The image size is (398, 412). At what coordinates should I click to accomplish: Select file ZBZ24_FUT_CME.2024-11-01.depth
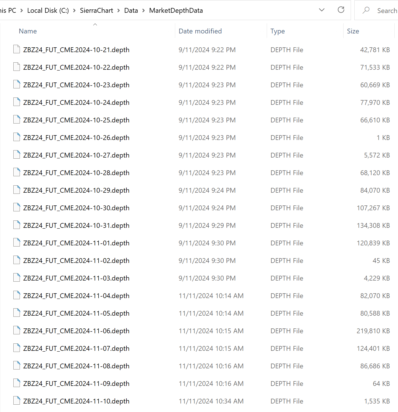pyautogui.click(x=76, y=243)
